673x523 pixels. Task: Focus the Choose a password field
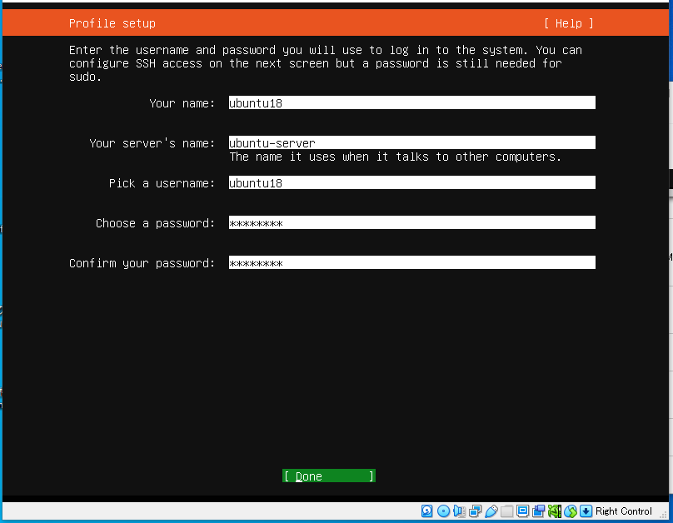click(411, 222)
